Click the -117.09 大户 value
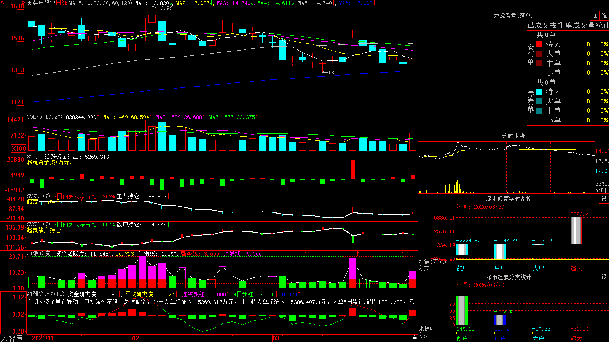Image resolution: width=609 pixels, height=342 pixels. pyautogui.click(x=543, y=241)
